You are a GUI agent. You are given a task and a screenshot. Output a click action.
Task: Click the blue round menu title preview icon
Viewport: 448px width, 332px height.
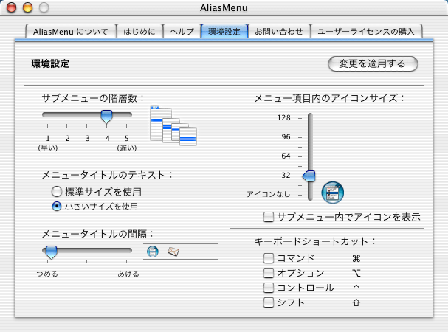click(x=153, y=252)
